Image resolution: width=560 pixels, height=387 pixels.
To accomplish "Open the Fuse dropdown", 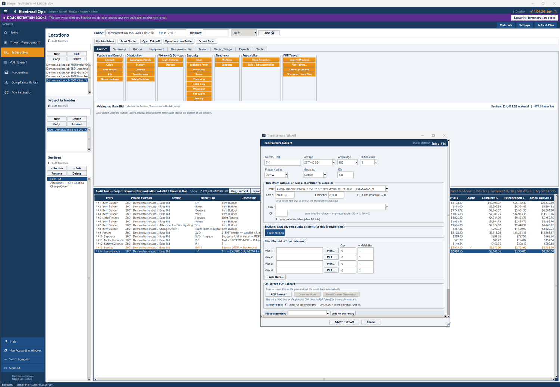I will [387, 207].
